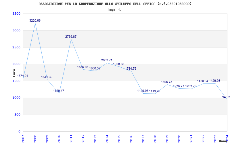This screenshot has width=230, height=144.
Task: Click the x-axis year label 2012
Action: point(83,139)
